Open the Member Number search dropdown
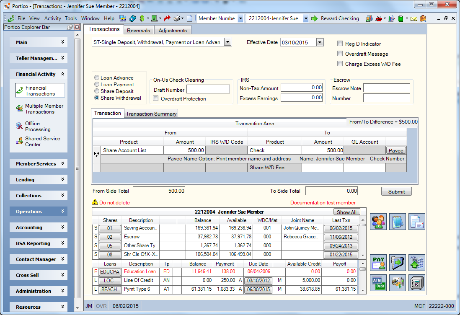460x315 pixels. point(240,18)
